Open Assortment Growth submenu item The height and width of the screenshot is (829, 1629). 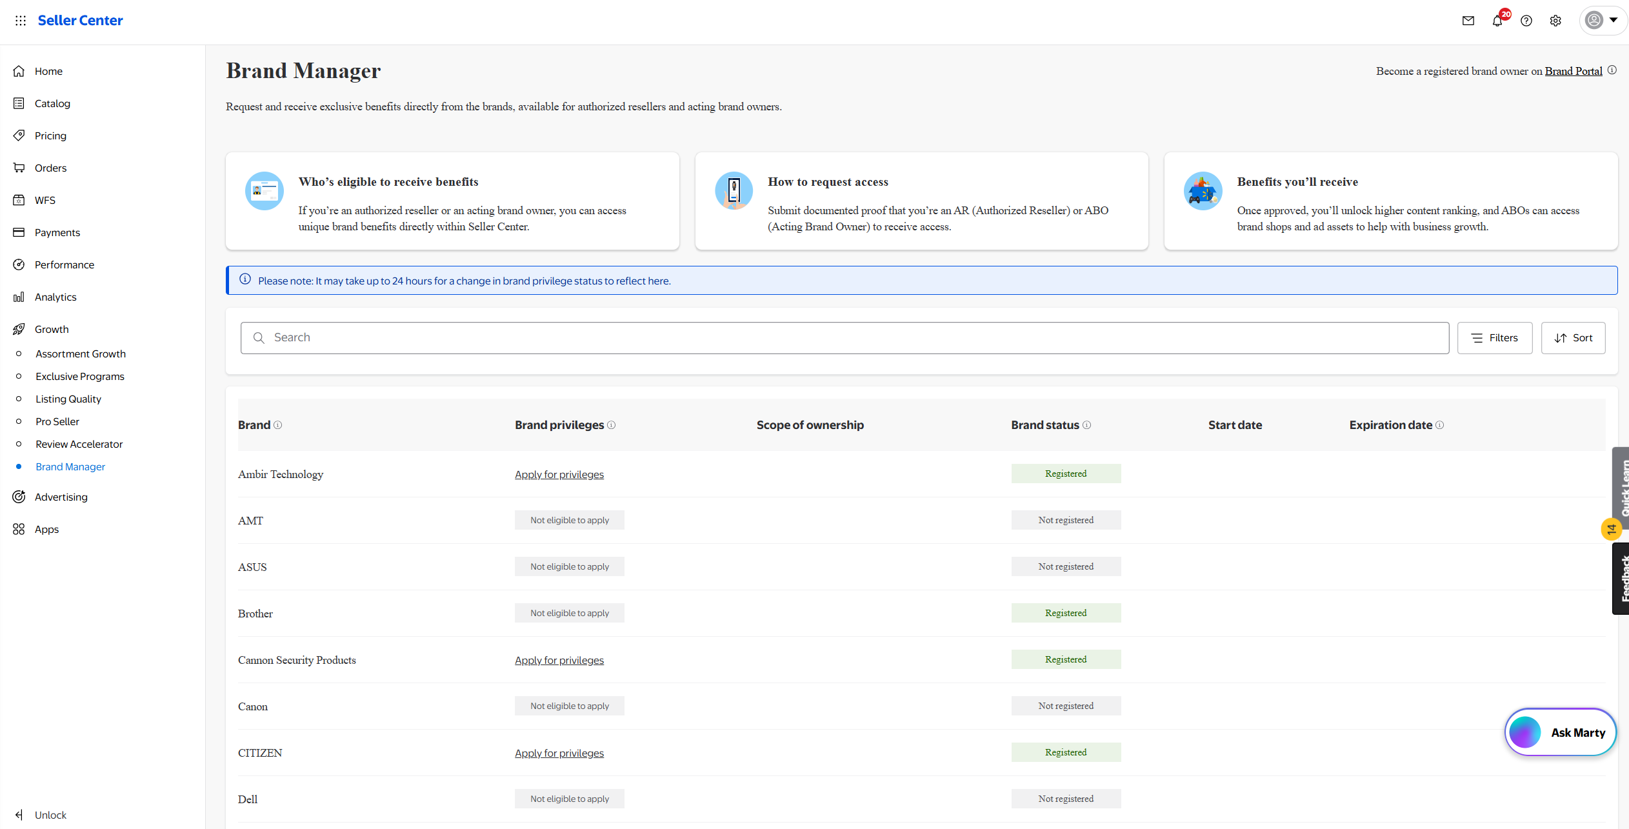tap(81, 354)
